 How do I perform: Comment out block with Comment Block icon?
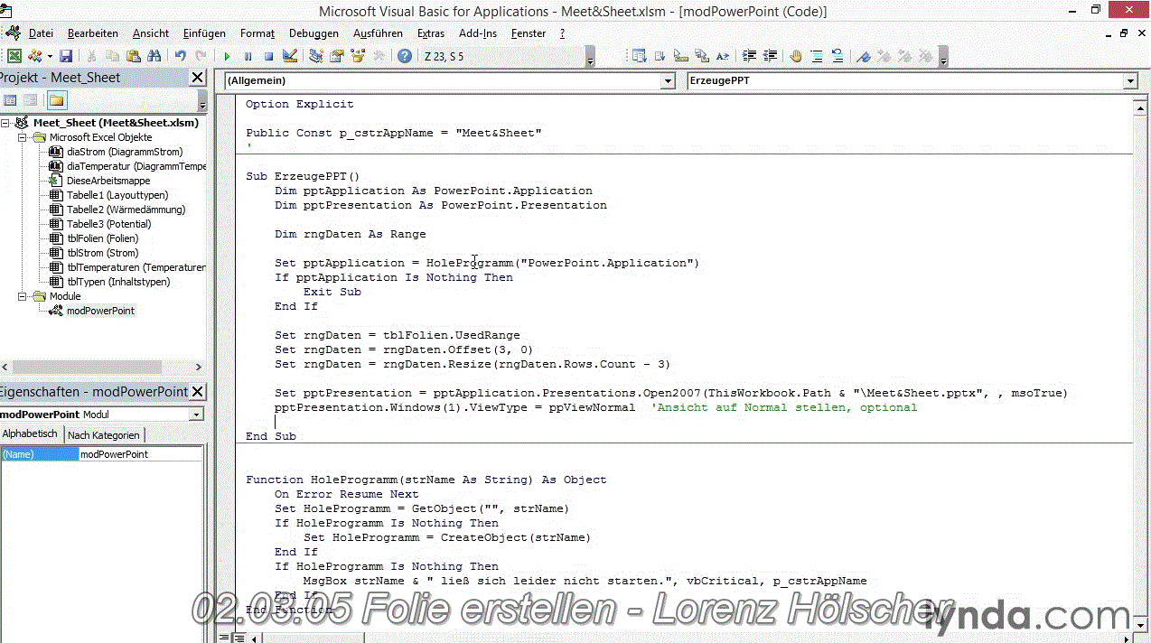click(817, 56)
